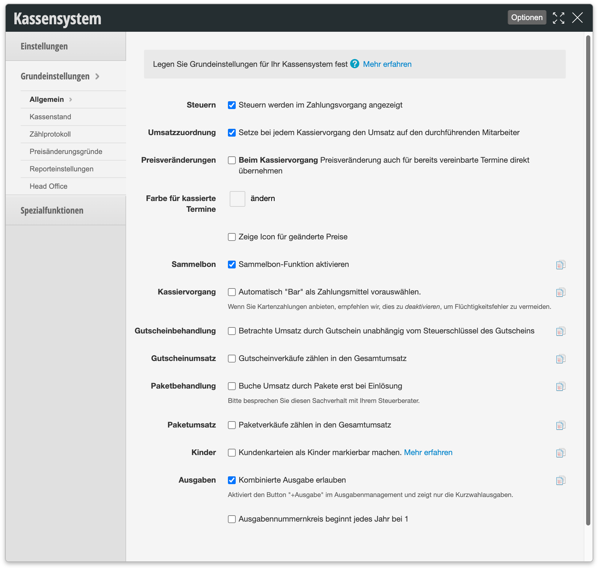
Task: Click the chevron next to Allgemein
Action: click(x=70, y=100)
